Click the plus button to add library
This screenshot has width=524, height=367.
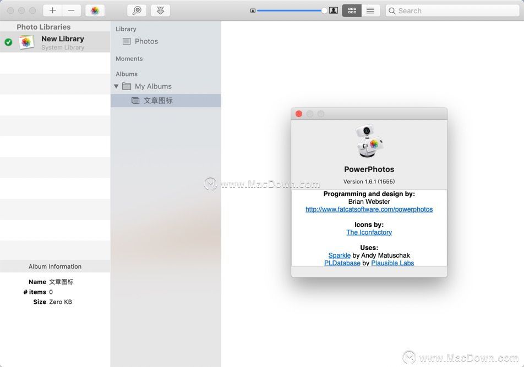(x=52, y=10)
